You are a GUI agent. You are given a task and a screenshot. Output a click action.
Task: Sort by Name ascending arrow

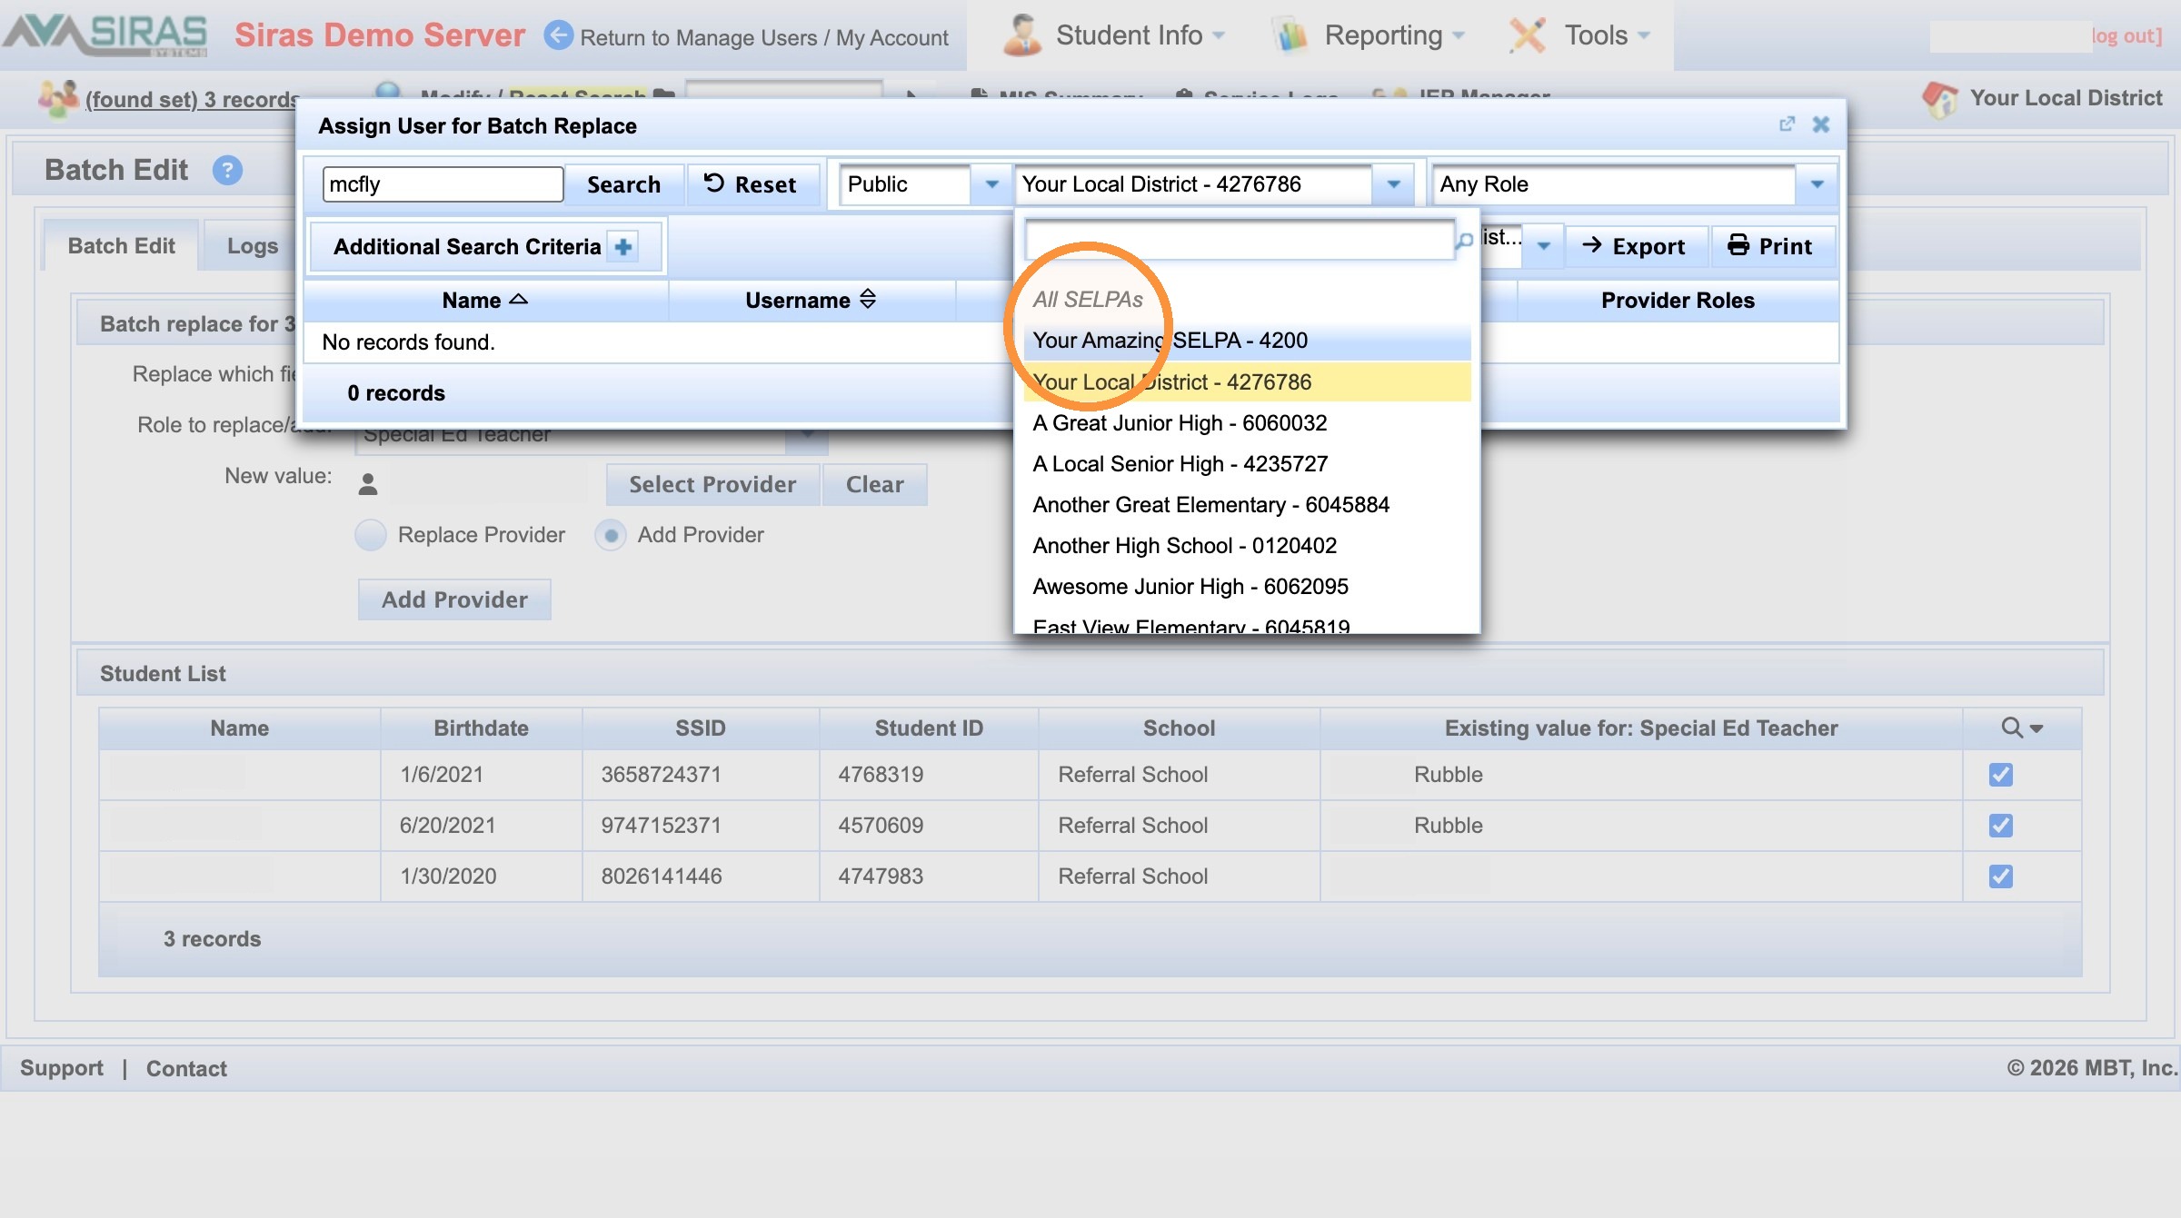tap(519, 299)
